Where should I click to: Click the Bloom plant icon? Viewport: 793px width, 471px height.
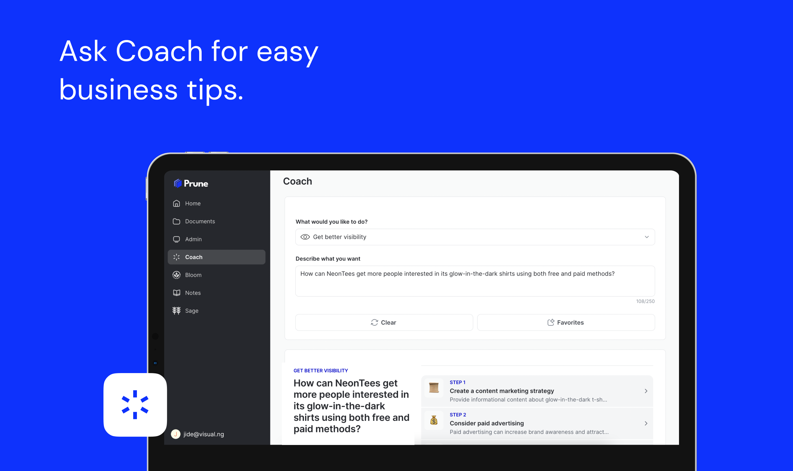coord(176,275)
